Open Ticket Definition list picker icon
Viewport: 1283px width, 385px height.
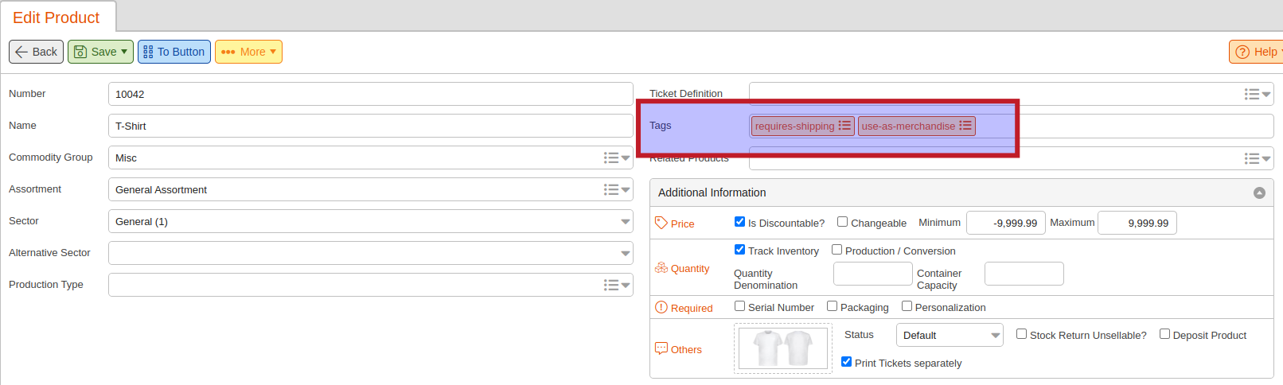[x=1258, y=94]
